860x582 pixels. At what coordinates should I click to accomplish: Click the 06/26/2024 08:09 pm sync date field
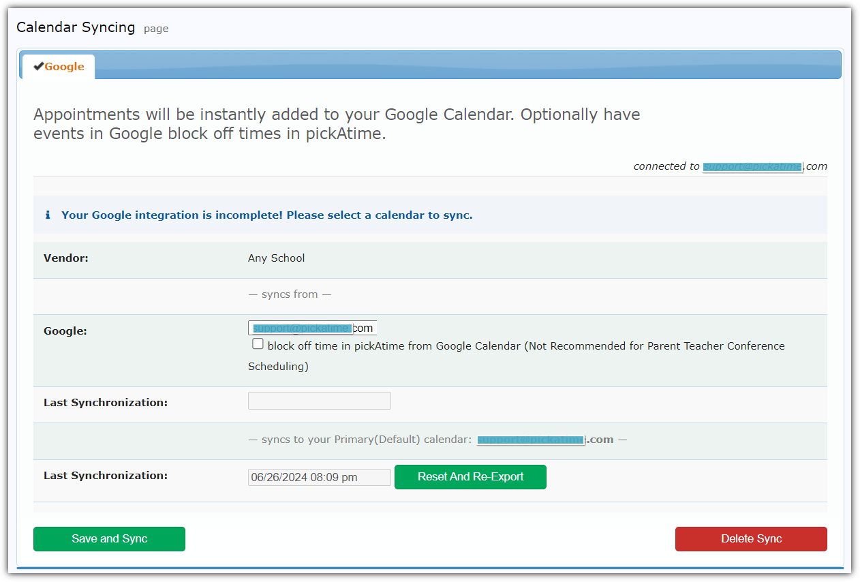click(319, 477)
